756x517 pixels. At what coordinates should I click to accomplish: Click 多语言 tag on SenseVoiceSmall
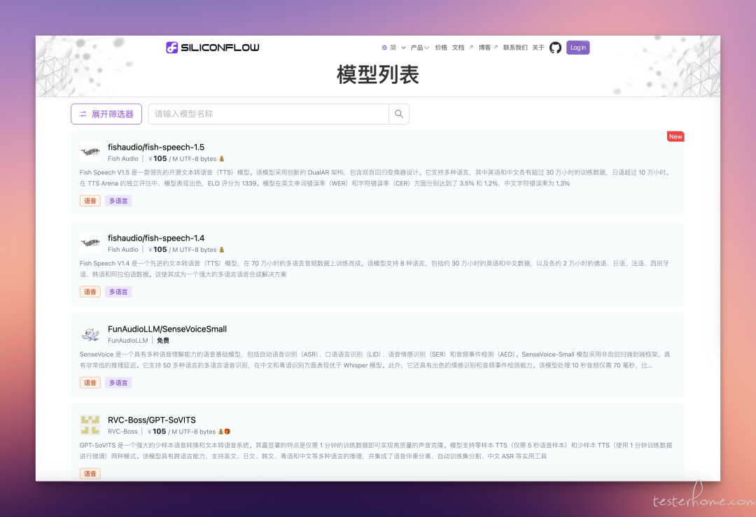point(118,383)
